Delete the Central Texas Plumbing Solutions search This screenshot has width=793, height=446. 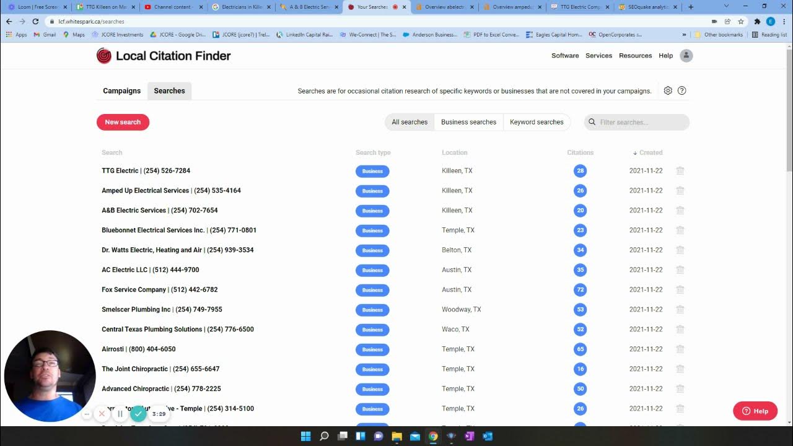680,329
